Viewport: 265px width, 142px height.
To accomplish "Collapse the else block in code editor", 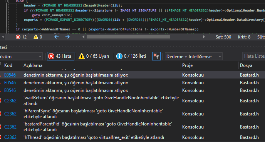I will tap(6, 1).
